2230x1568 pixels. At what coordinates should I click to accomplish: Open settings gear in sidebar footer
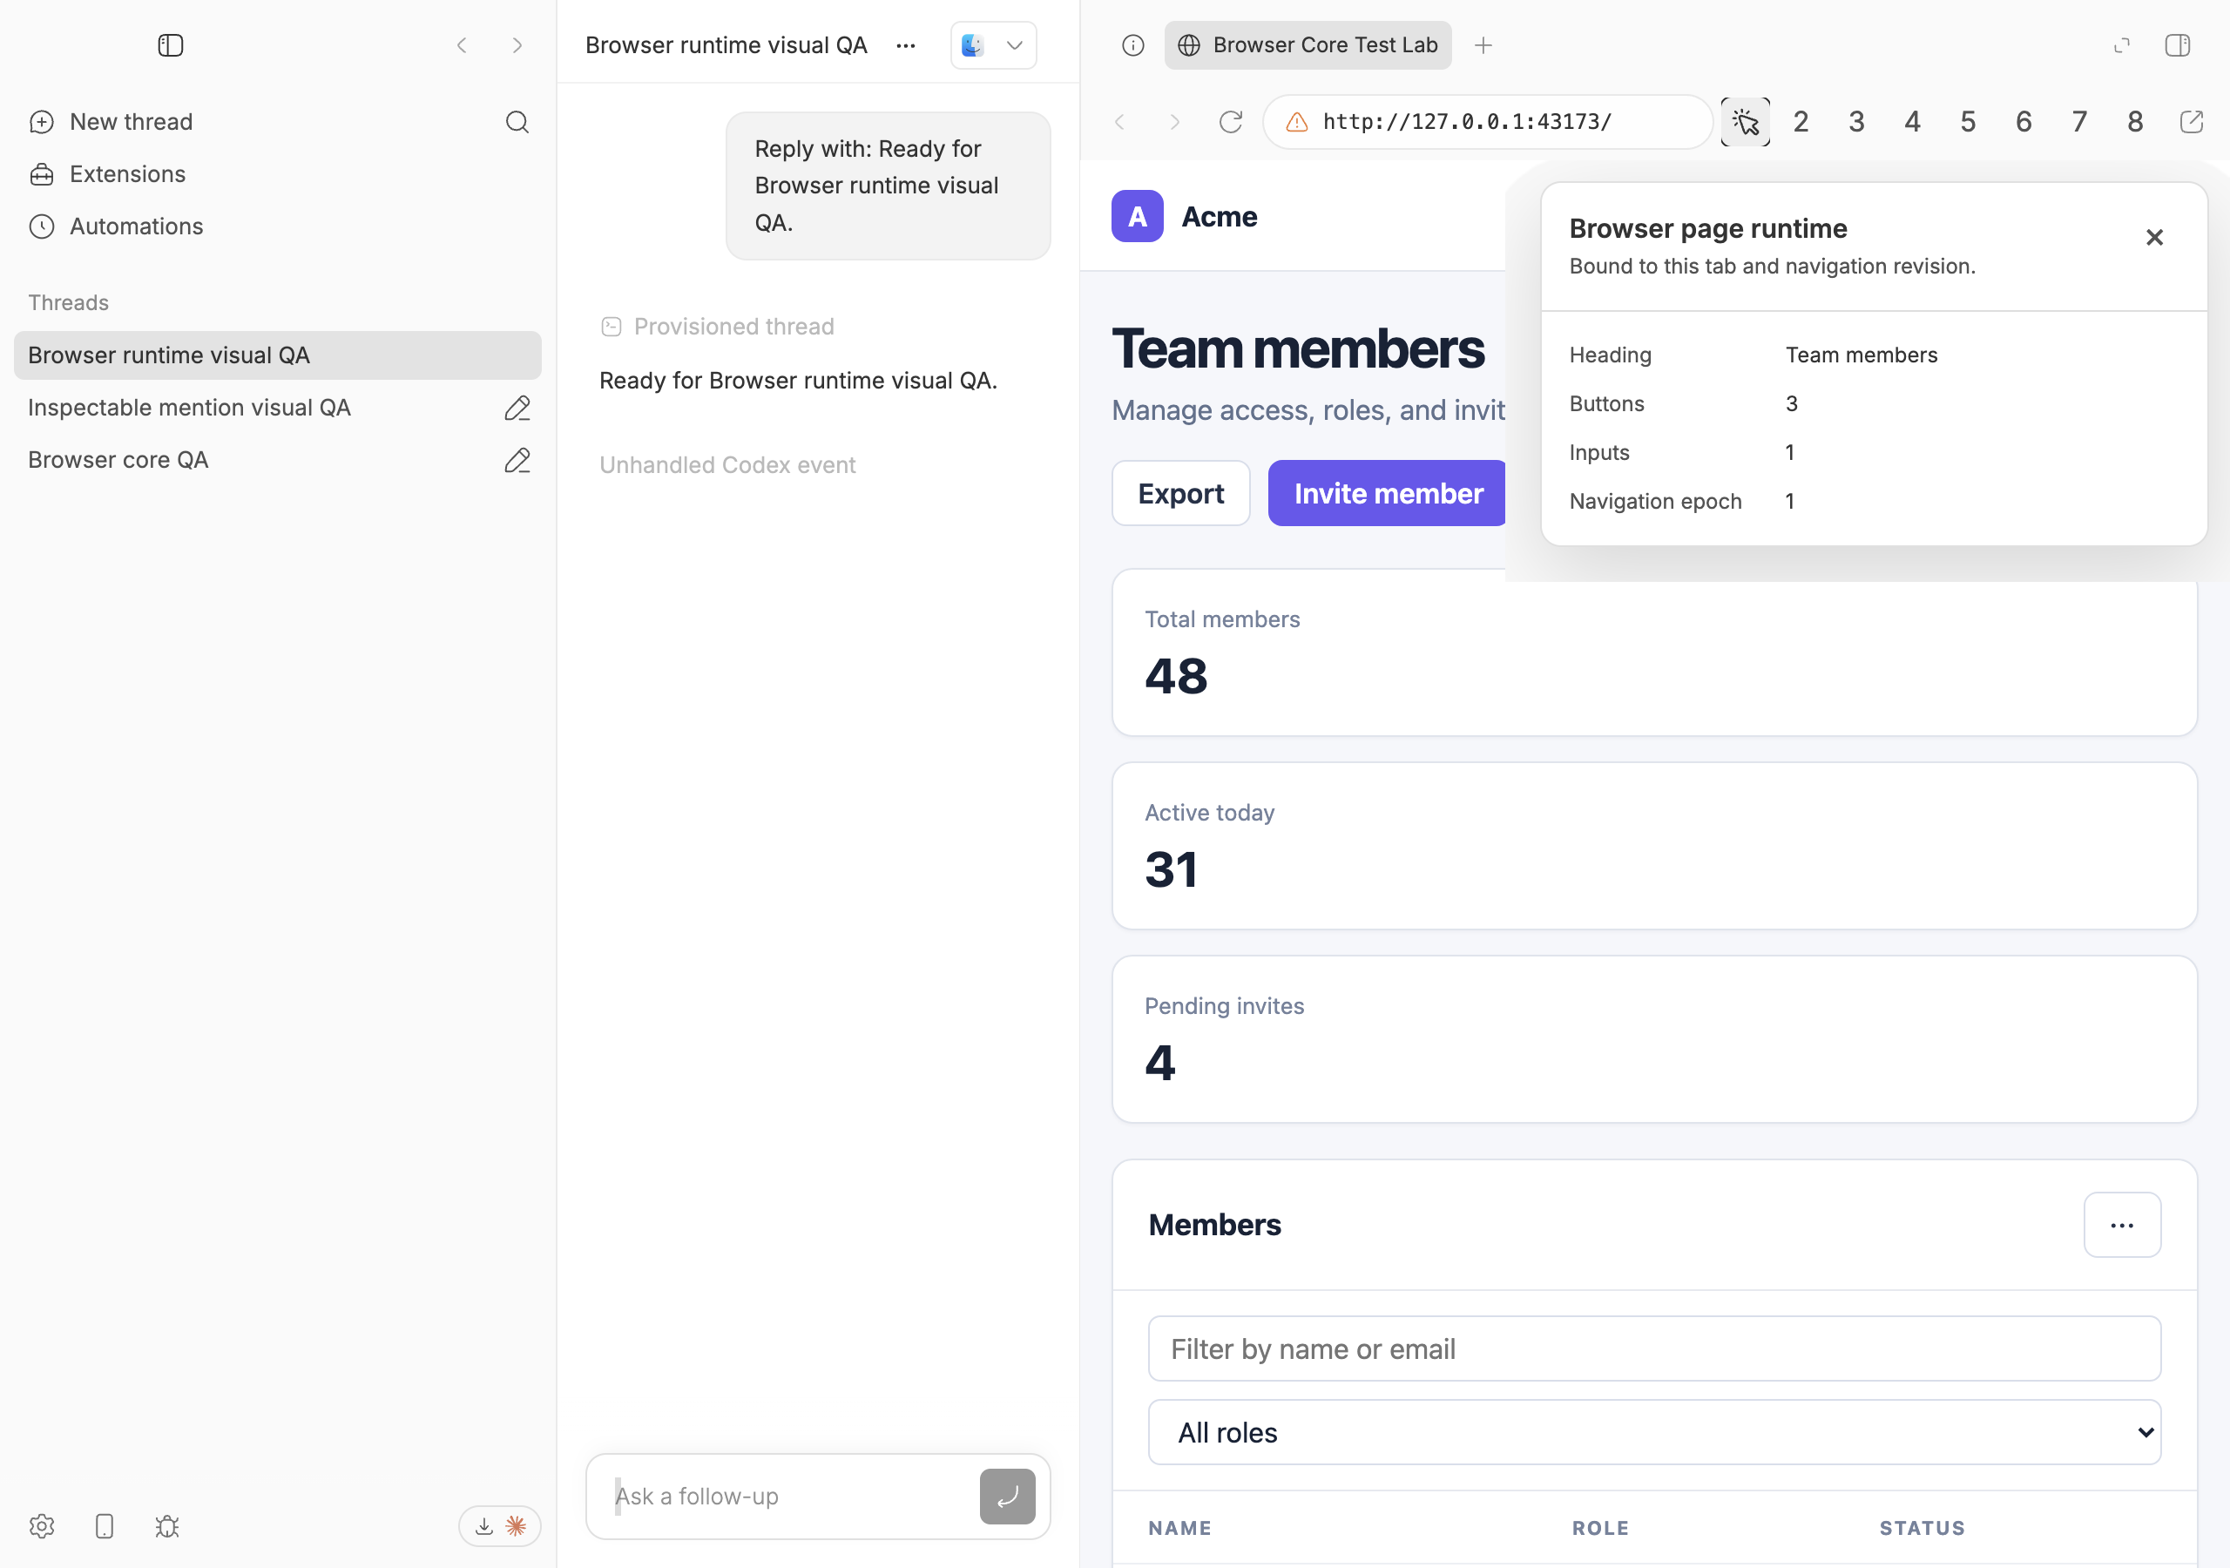pos(42,1525)
